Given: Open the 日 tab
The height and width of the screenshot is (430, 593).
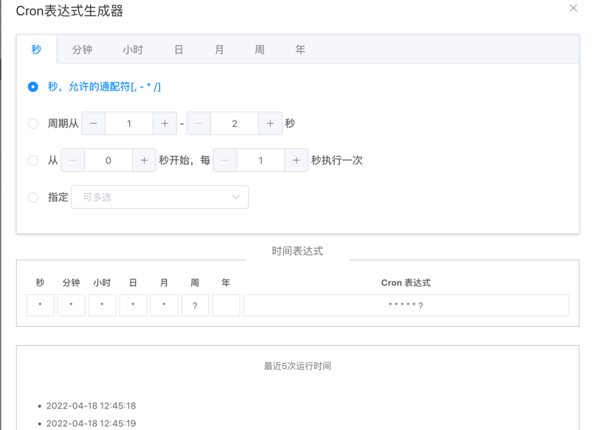Looking at the screenshot, I should [178, 49].
